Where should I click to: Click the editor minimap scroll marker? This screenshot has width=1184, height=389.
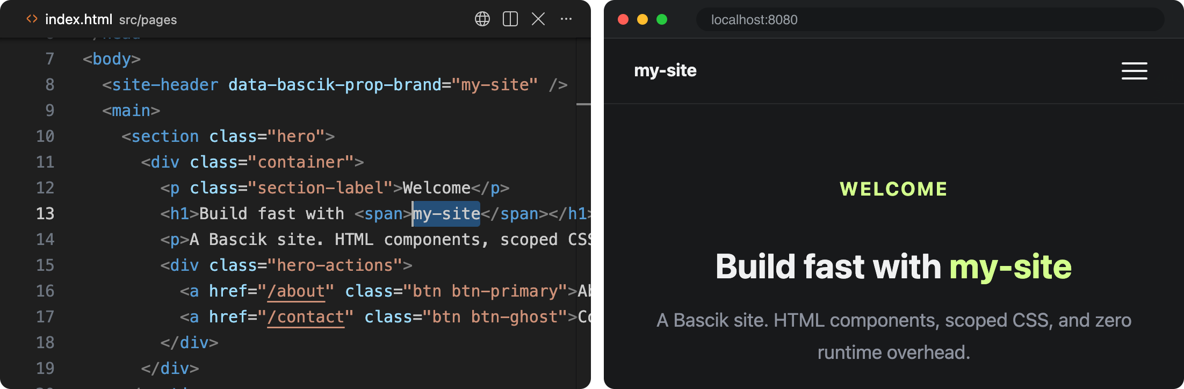(583, 104)
